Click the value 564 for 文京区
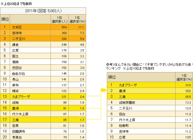 64,27
